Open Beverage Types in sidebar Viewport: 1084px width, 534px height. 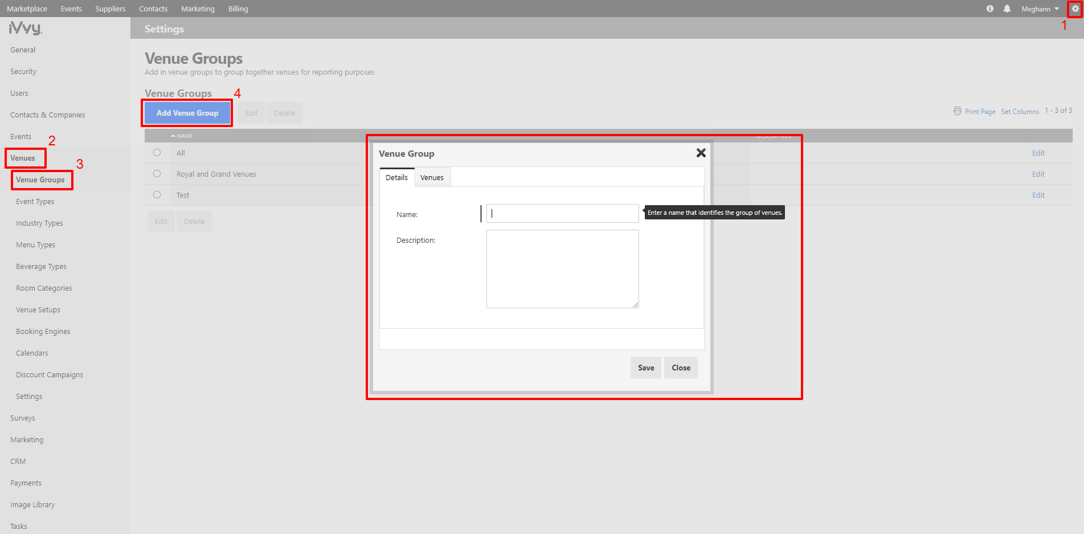(42, 266)
